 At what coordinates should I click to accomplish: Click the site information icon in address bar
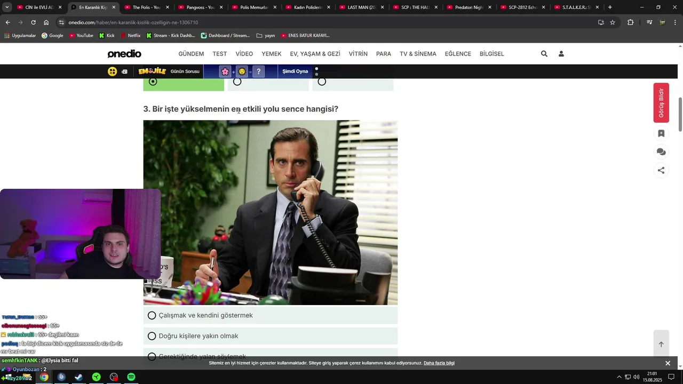(x=61, y=22)
